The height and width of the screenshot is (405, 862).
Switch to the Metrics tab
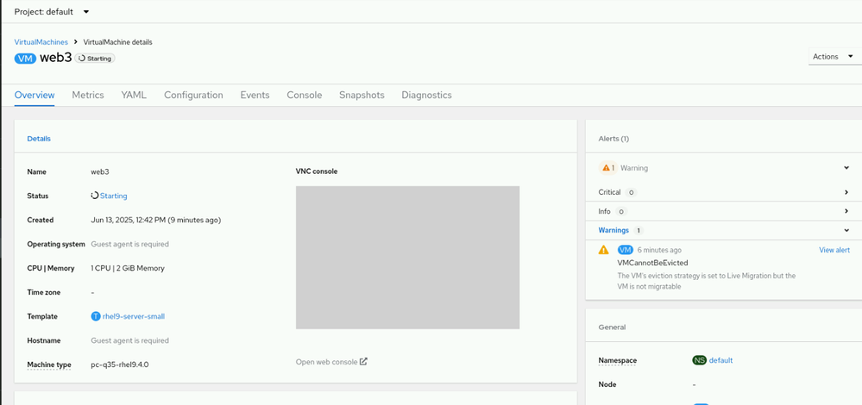click(x=88, y=95)
